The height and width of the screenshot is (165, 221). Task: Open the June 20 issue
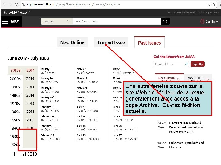(x=117, y=126)
